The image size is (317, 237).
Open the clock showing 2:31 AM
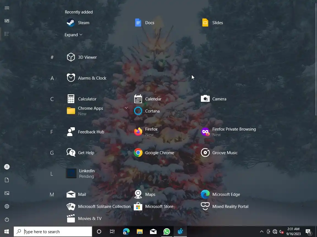tap(293, 231)
